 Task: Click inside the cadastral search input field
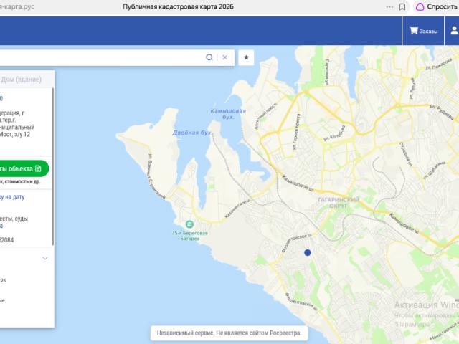[101, 57]
